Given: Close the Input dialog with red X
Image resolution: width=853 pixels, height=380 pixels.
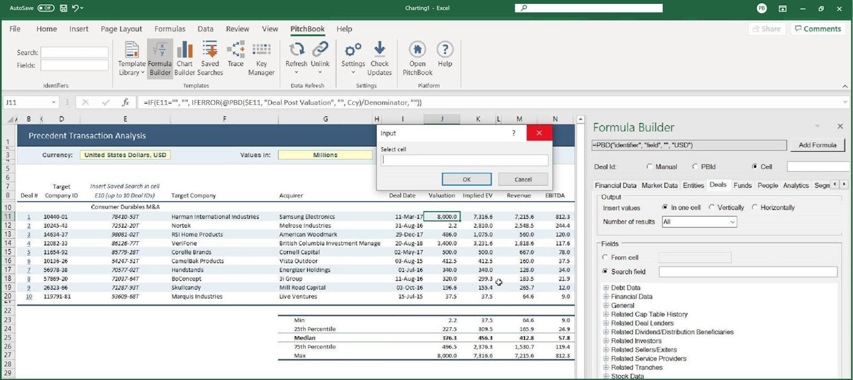Looking at the screenshot, I should tap(539, 133).
